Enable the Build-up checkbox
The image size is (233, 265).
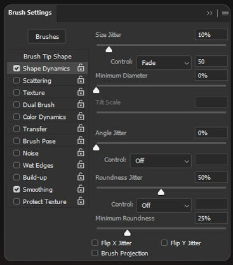(x=17, y=177)
